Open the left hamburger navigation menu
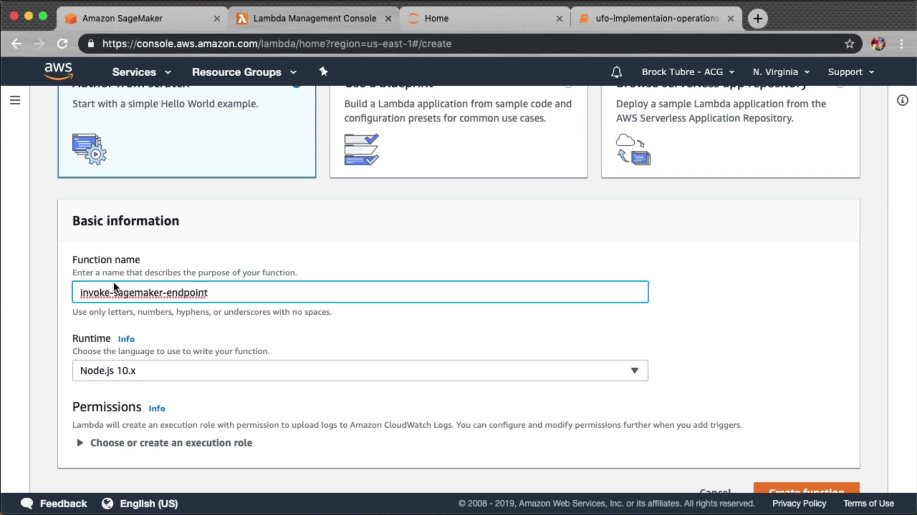The height and width of the screenshot is (515, 917). pos(15,100)
